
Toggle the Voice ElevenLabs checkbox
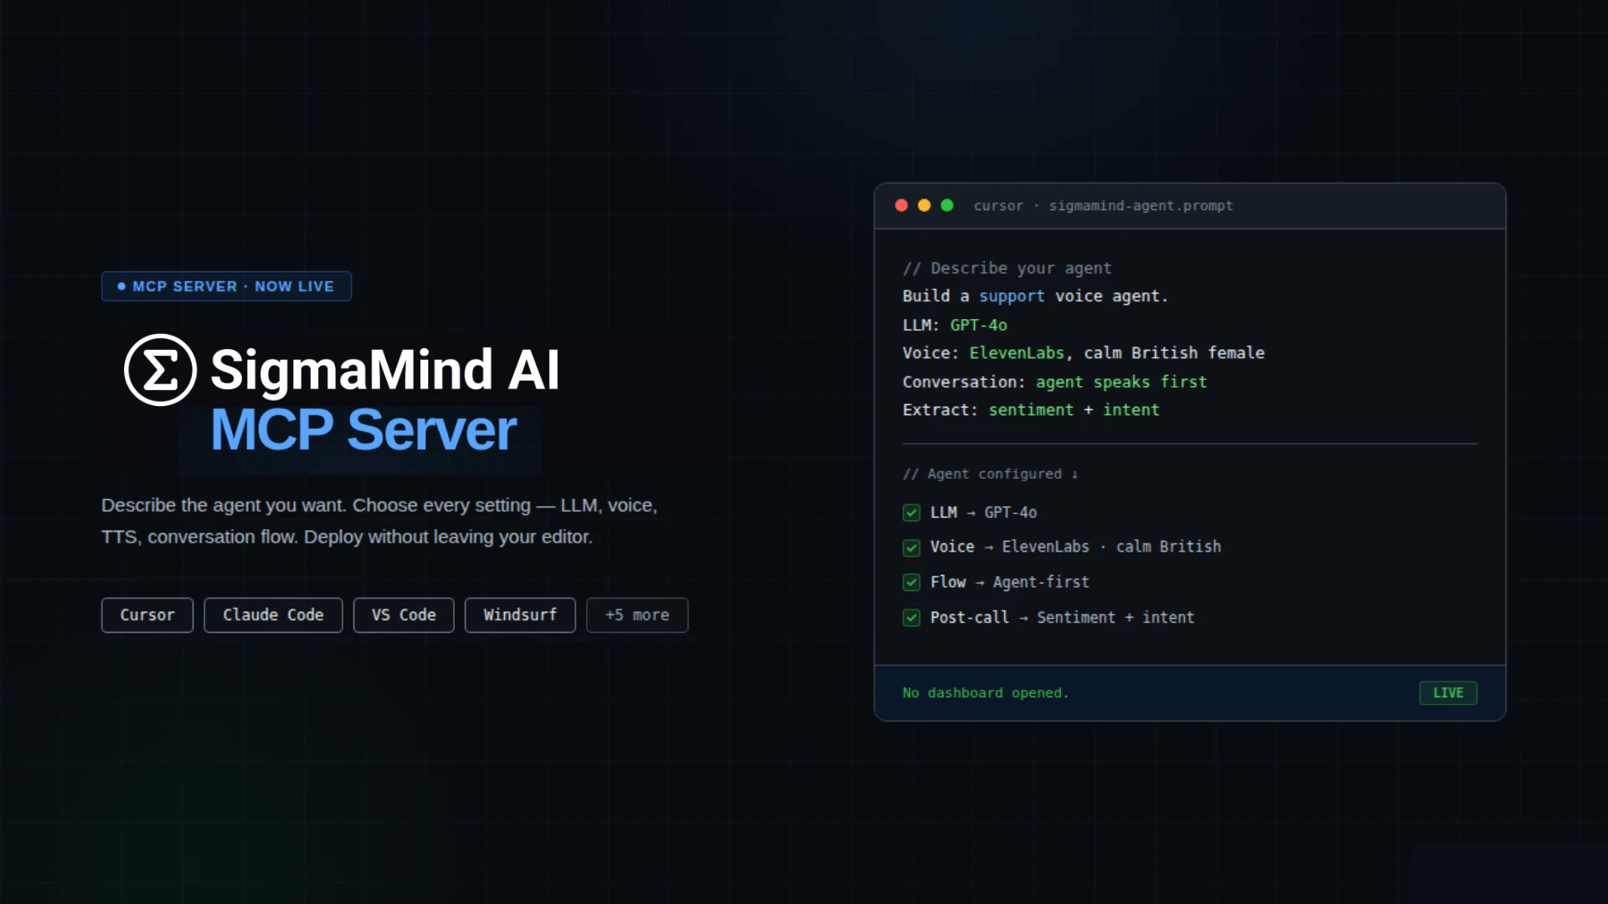pyautogui.click(x=911, y=547)
